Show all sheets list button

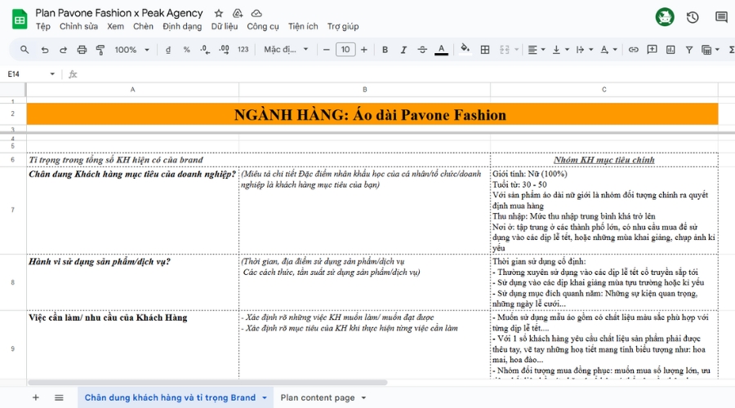[59, 397]
